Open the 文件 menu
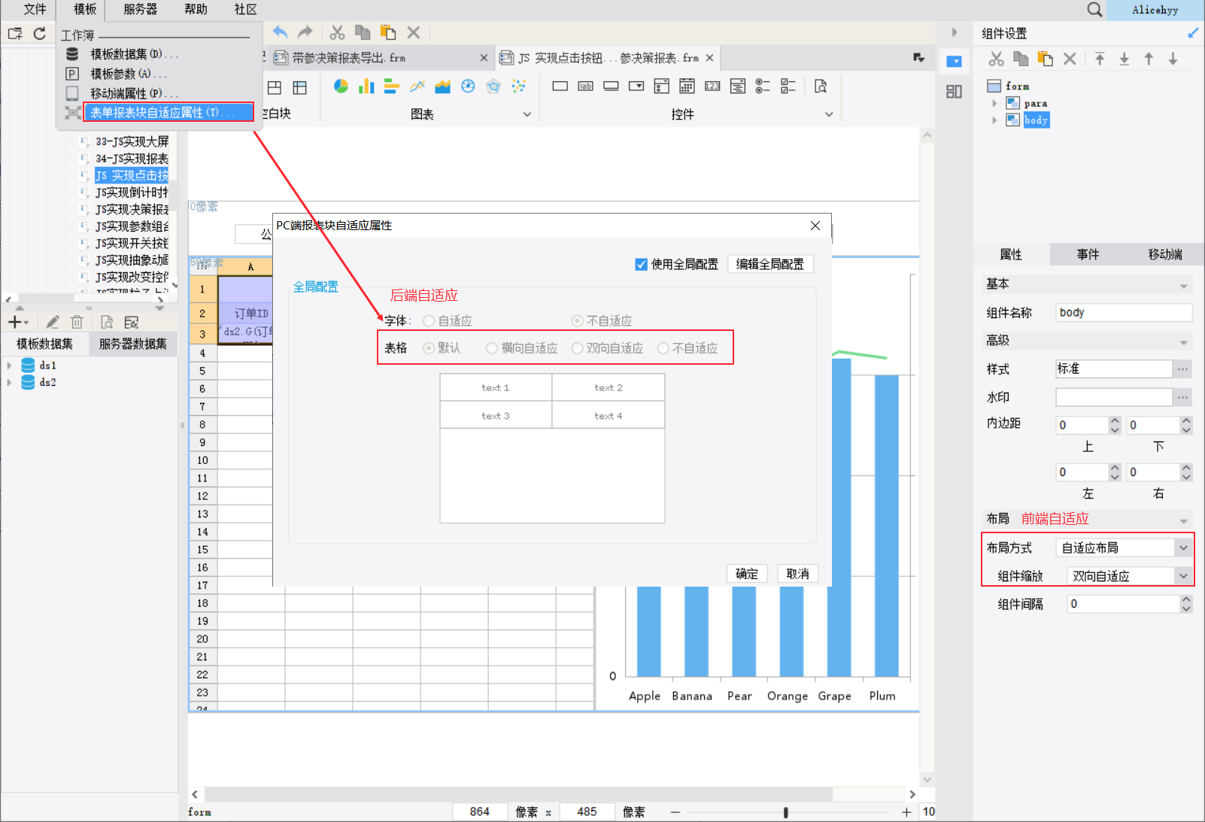 tap(35, 9)
